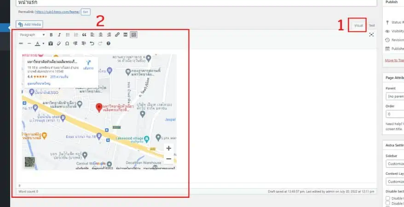Toggle the toolbar kitchen sink button
This screenshot has width=404, height=207.
[x=133, y=35]
